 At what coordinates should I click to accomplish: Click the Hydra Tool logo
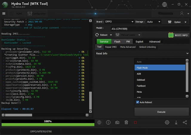pyautogui.click(x=5, y=5)
